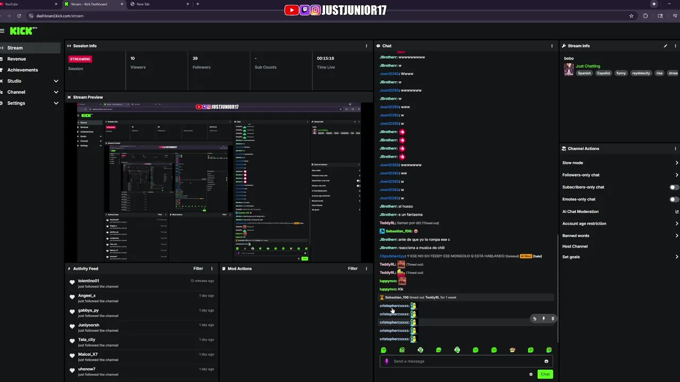The width and height of the screenshot is (680, 382).
Task: Open chat settings gear beside Chat button
Action: [531, 375]
